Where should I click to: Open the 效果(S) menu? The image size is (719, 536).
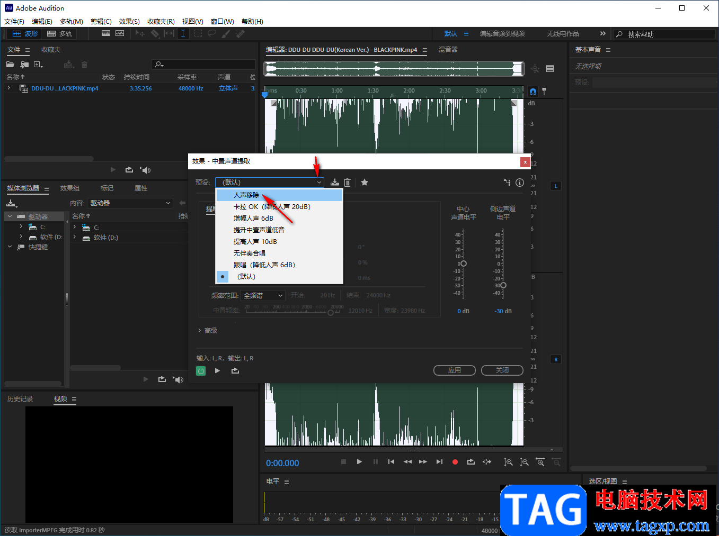point(129,22)
